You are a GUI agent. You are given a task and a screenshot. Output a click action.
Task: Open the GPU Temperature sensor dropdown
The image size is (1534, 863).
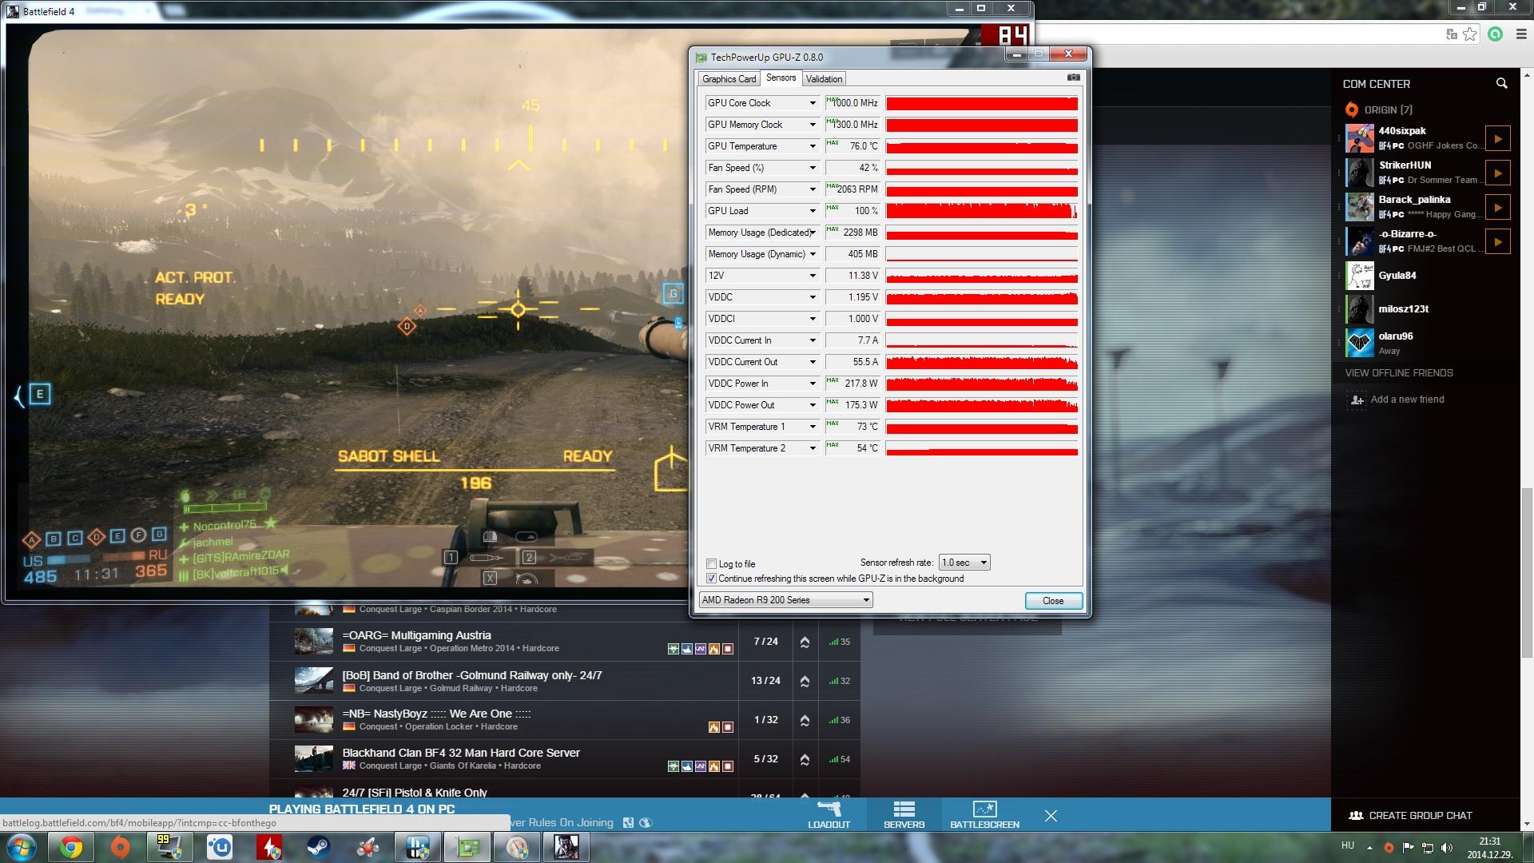(813, 146)
